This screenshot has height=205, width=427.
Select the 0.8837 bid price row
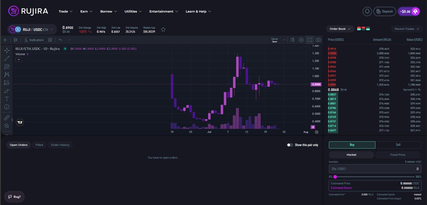[x=375, y=95]
